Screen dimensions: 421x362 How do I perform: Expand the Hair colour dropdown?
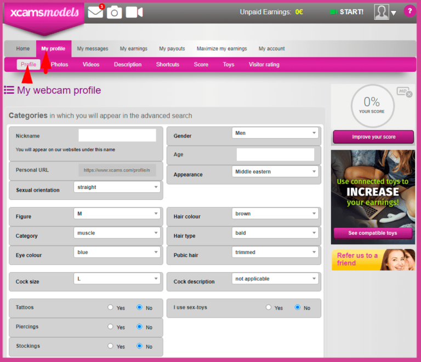tap(275, 214)
